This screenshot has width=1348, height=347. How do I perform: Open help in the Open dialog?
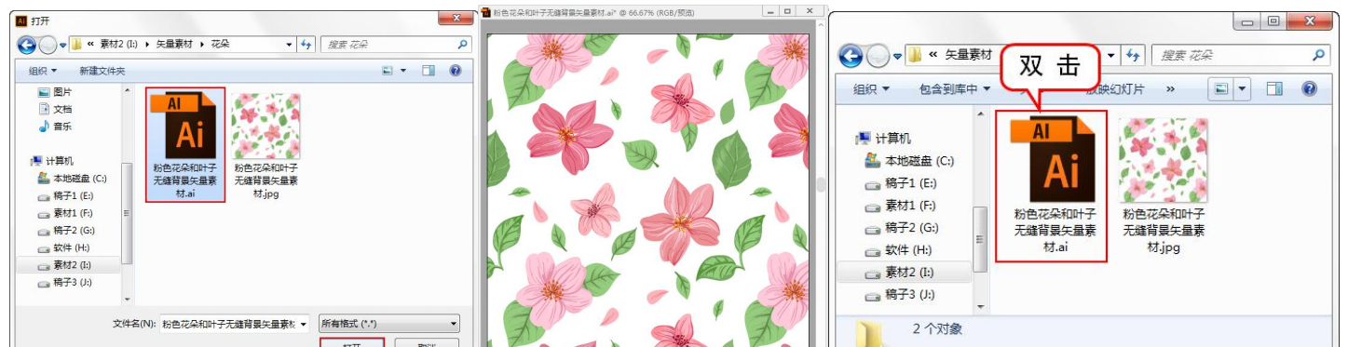[x=456, y=70]
